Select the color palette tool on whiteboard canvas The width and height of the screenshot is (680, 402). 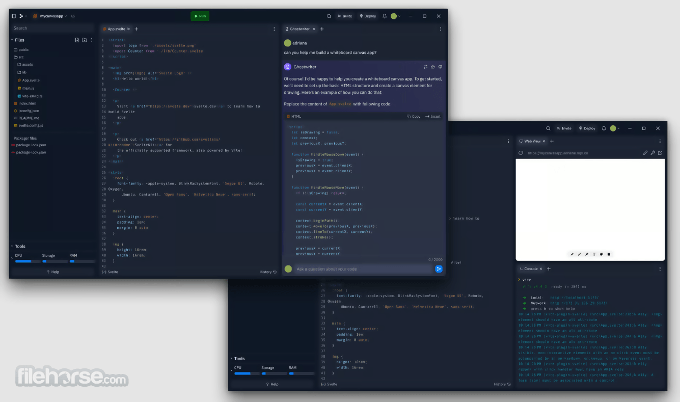coord(602,254)
